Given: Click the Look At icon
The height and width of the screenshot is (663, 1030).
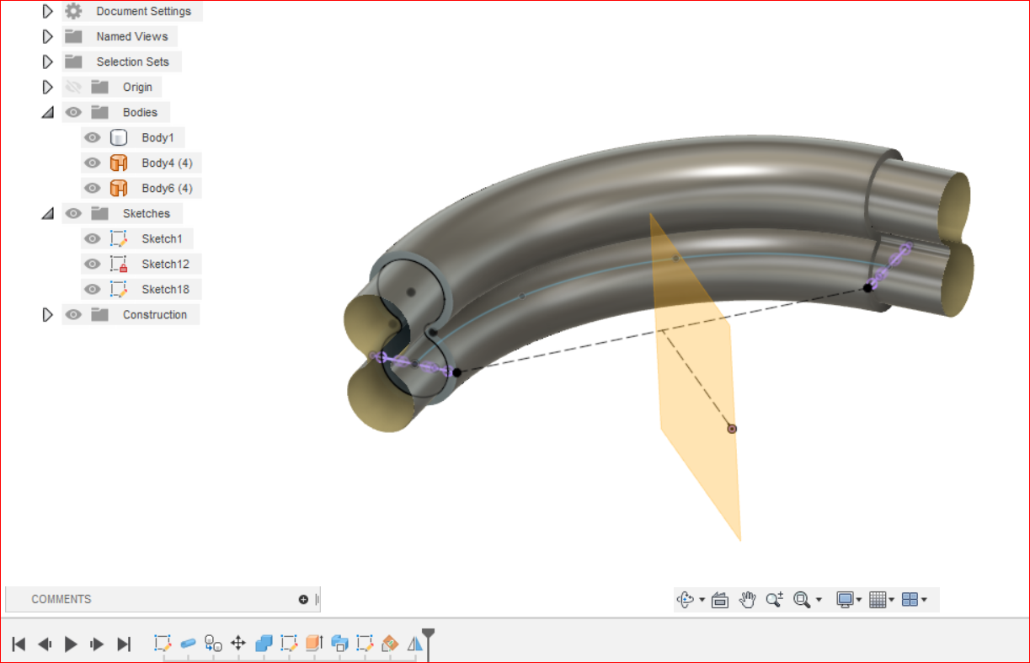Looking at the screenshot, I should pos(719,600).
